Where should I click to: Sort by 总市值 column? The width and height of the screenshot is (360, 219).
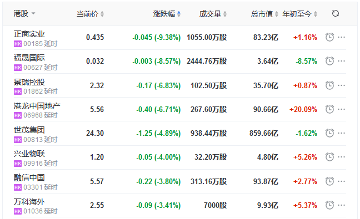pyautogui.click(x=264, y=14)
